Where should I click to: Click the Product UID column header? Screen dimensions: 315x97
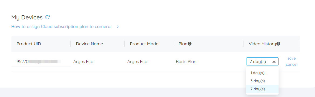(x=29, y=44)
